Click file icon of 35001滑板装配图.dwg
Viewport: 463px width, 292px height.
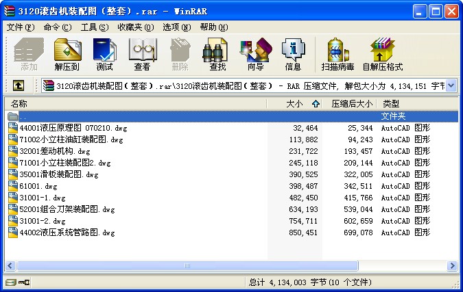click(x=13, y=174)
